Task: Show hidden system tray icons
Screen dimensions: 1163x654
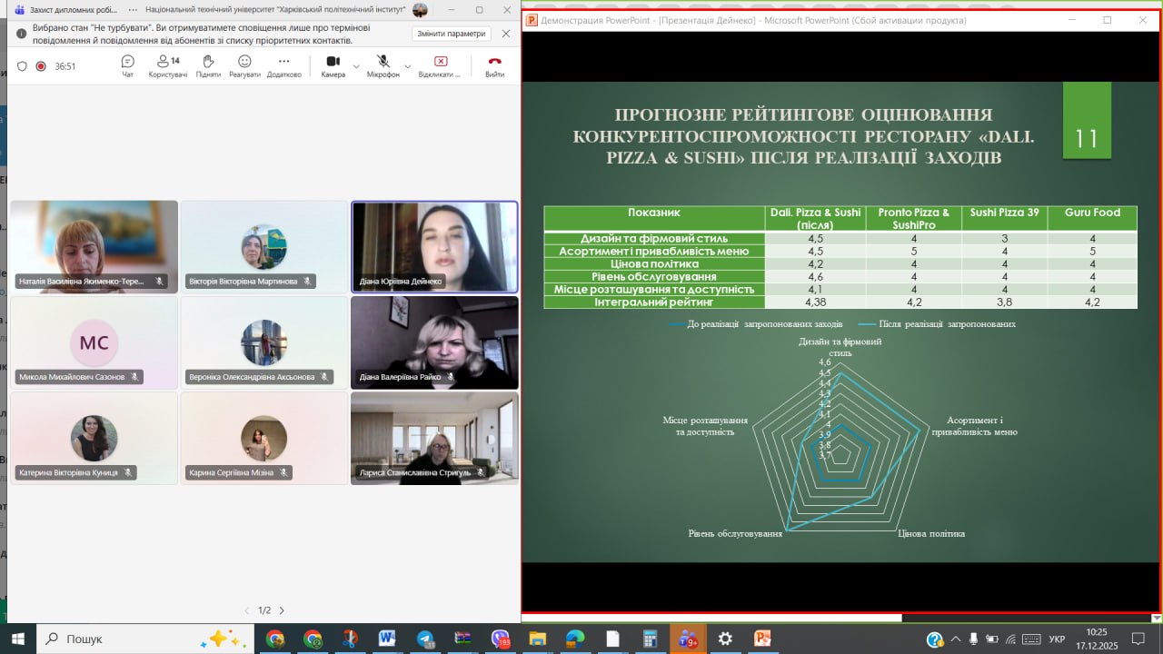Action: pos(955,639)
